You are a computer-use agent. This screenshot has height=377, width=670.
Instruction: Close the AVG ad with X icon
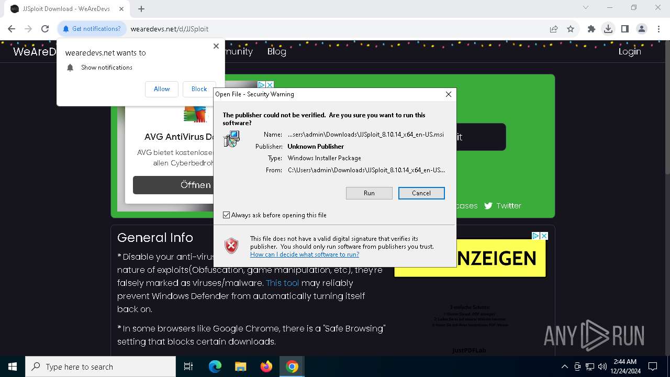[270, 85]
